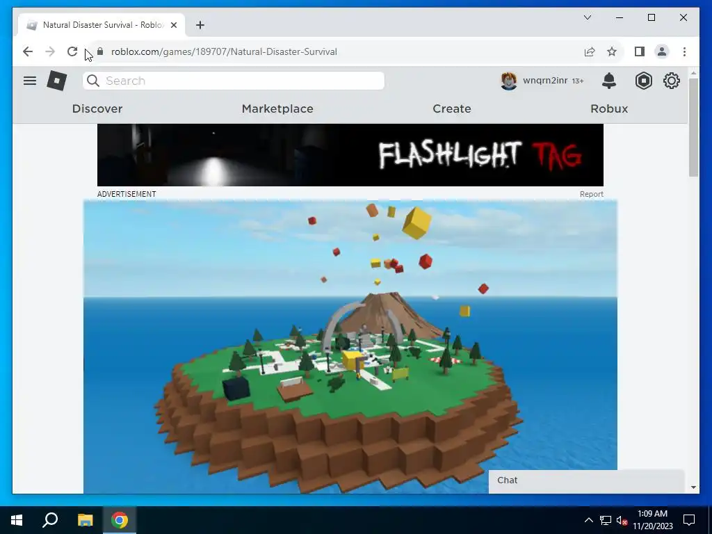The image size is (712, 534).
Task: Click the ADVERTISEMENT label text
Action: 127,194
